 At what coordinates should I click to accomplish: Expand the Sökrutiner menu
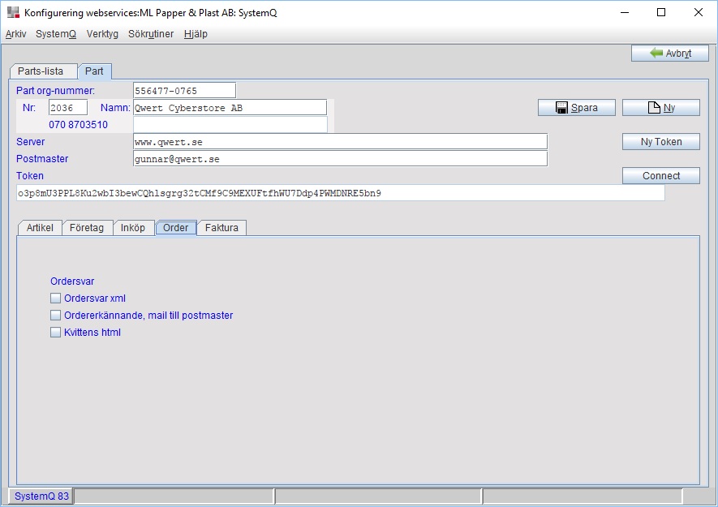[x=151, y=34]
